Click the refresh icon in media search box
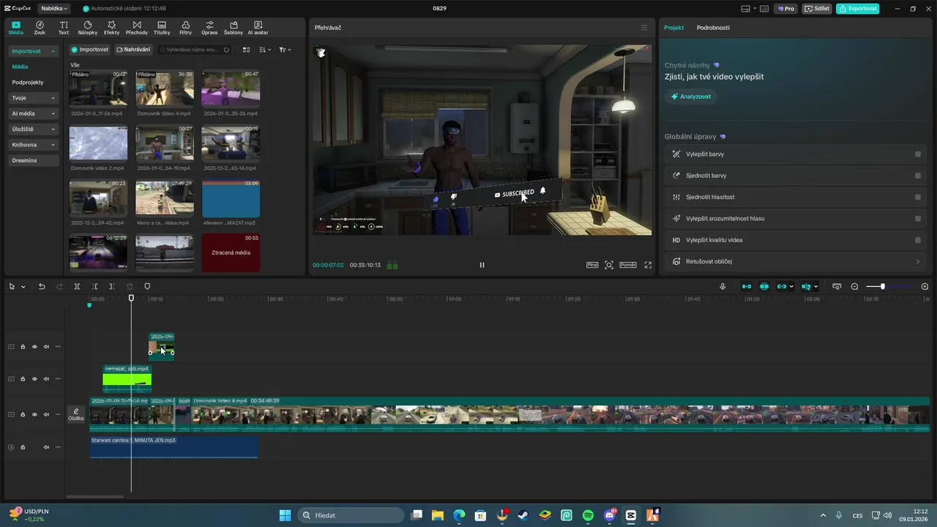Screen dimensions: 937x527 click(226, 50)
